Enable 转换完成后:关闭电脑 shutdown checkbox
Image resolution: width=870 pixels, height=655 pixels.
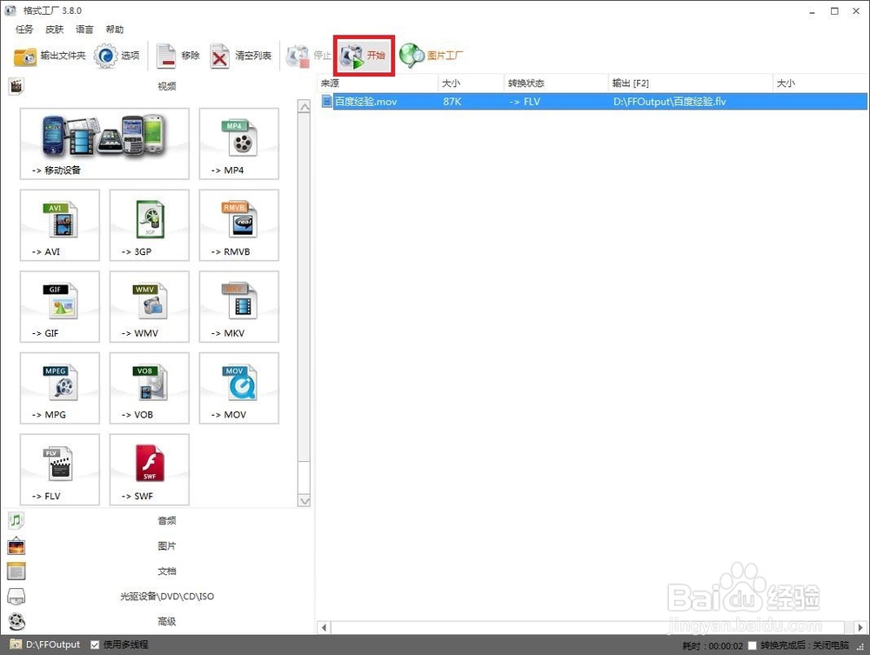752,645
